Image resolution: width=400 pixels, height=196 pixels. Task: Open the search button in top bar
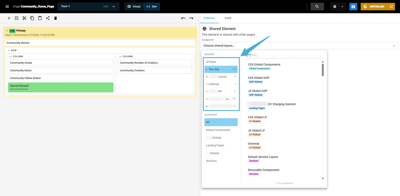[317, 7]
